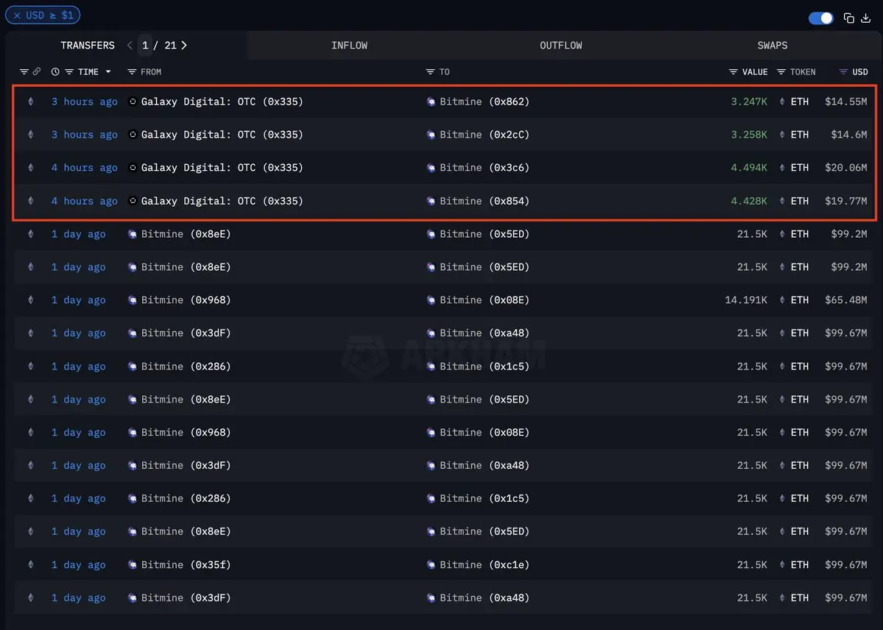The image size is (883, 630).
Task: Open Bitmine (0x854) recipient address
Action: coord(485,201)
